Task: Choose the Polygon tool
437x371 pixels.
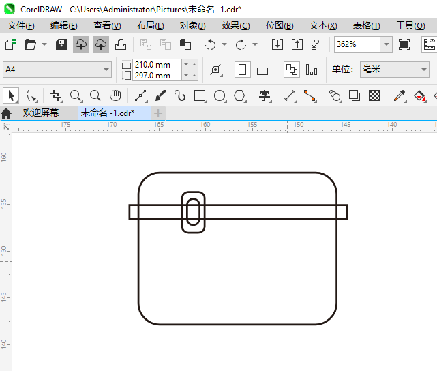Action: [x=239, y=95]
